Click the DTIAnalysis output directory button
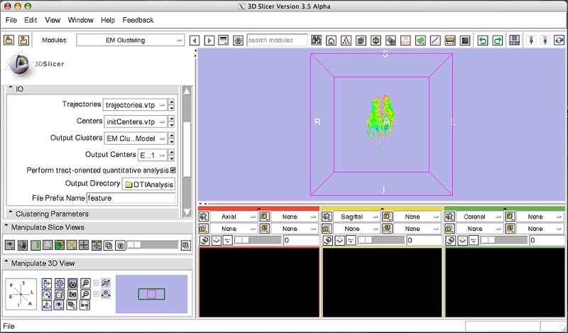Viewport: 568px width, 333px height. point(148,185)
